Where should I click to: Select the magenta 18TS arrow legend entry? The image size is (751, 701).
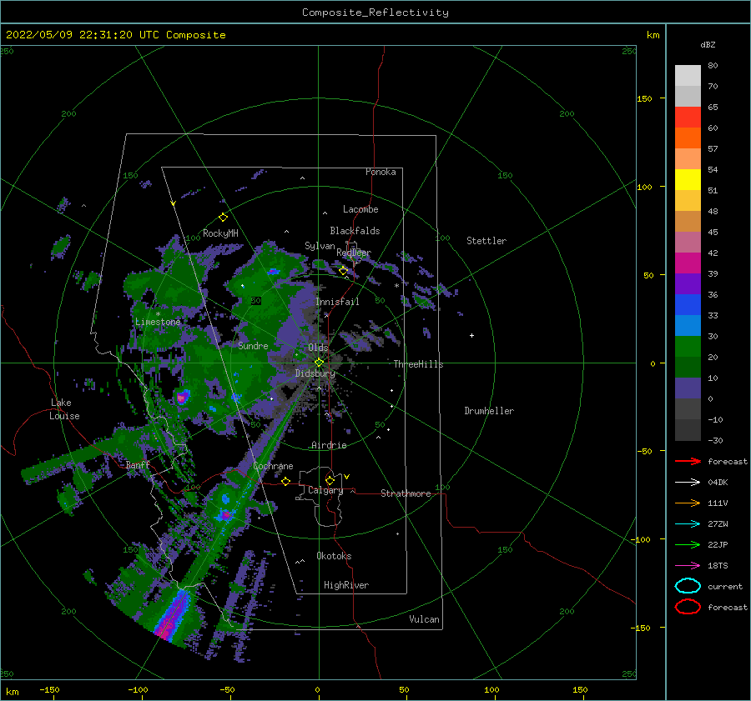[688, 566]
